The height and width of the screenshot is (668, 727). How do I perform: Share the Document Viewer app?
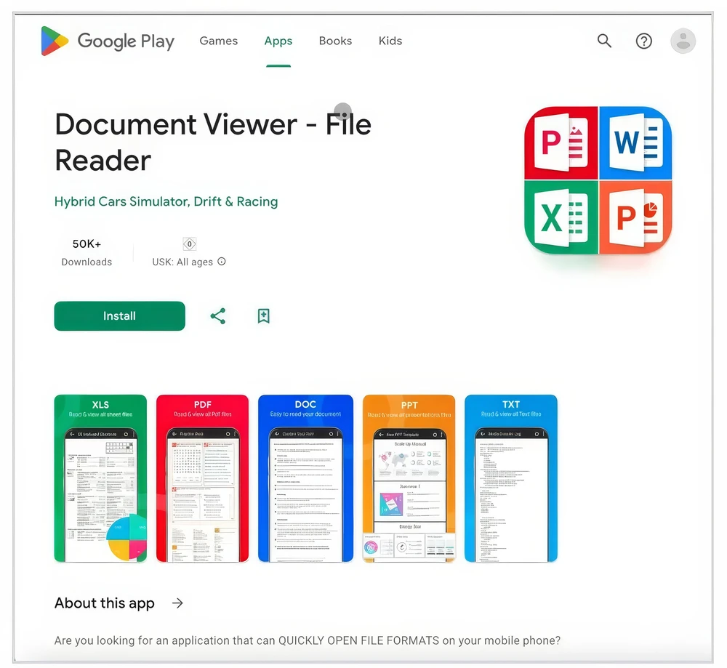(x=218, y=316)
